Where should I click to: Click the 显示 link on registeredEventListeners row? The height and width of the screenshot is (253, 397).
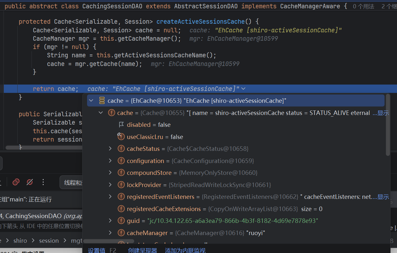(383, 197)
